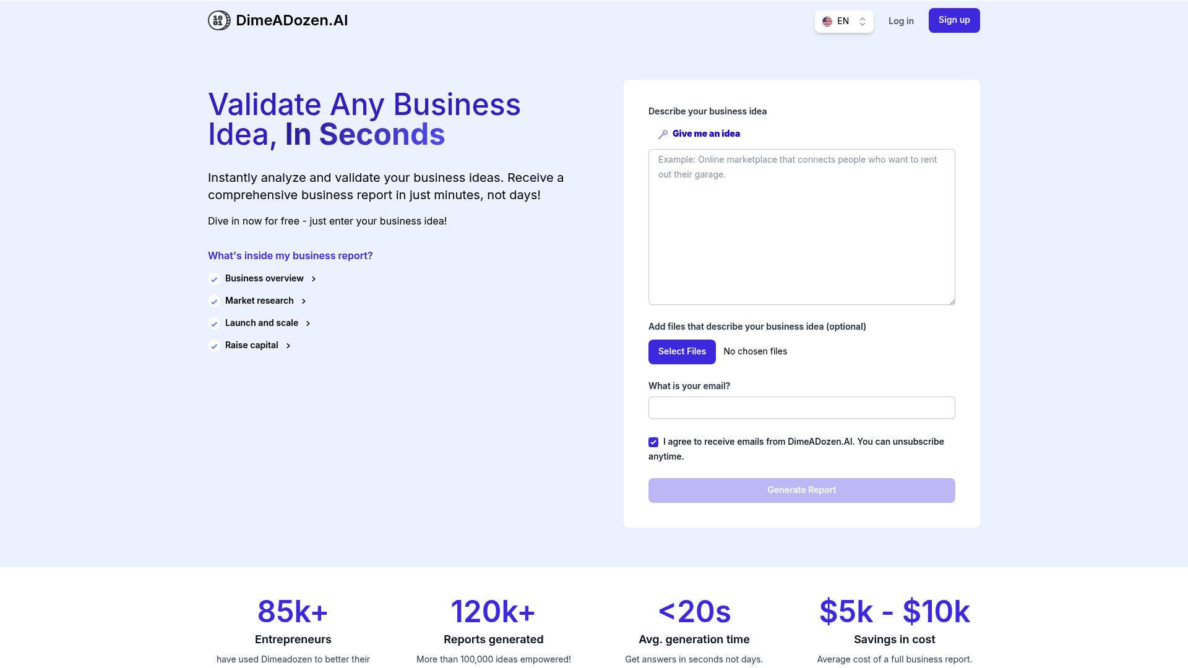Click the textarea resize handle corner
This screenshot has height=668, width=1188.
[952, 301]
